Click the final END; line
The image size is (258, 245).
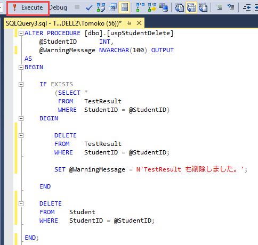[31, 238]
